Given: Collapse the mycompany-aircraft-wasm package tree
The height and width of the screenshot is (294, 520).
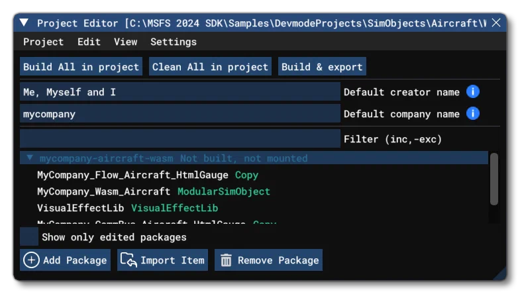Looking at the screenshot, I should 30,158.
